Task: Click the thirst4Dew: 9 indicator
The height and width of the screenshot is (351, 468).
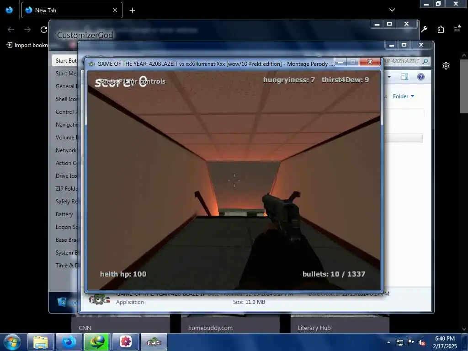Action: [346, 80]
